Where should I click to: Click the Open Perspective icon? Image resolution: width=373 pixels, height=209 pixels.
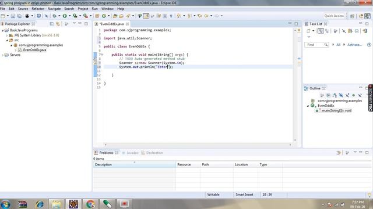click(x=352, y=16)
